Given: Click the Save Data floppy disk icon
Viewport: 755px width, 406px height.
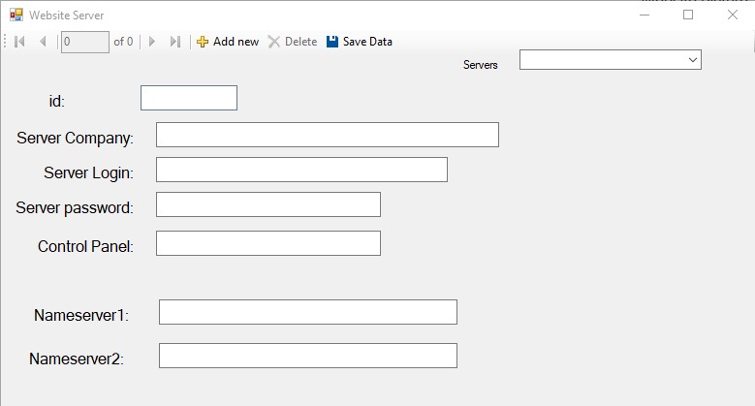Looking at the screenshot, I should coord(332,42).
